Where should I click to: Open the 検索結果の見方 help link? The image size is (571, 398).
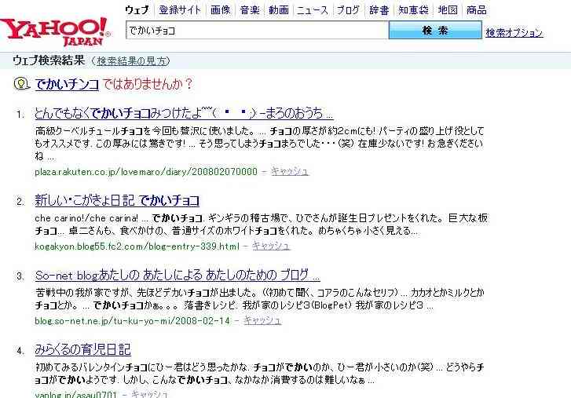coord(131,60)
